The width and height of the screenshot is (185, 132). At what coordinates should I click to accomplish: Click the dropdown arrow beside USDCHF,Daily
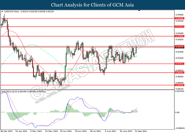click(x=2, y=12)
